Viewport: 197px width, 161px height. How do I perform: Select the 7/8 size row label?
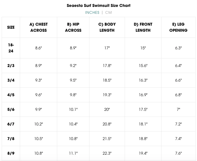pos(11,139)
